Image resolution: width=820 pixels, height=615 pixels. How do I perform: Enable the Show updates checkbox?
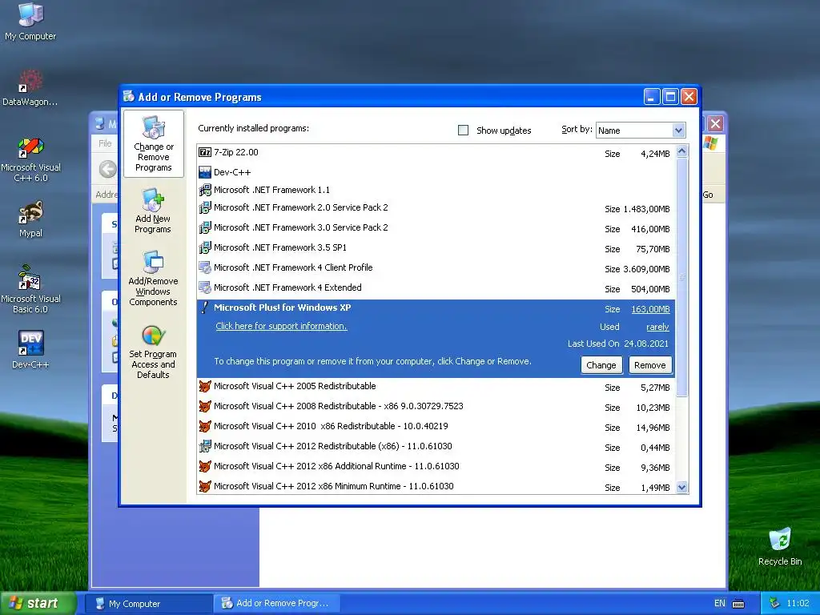(x=464, y=131)
